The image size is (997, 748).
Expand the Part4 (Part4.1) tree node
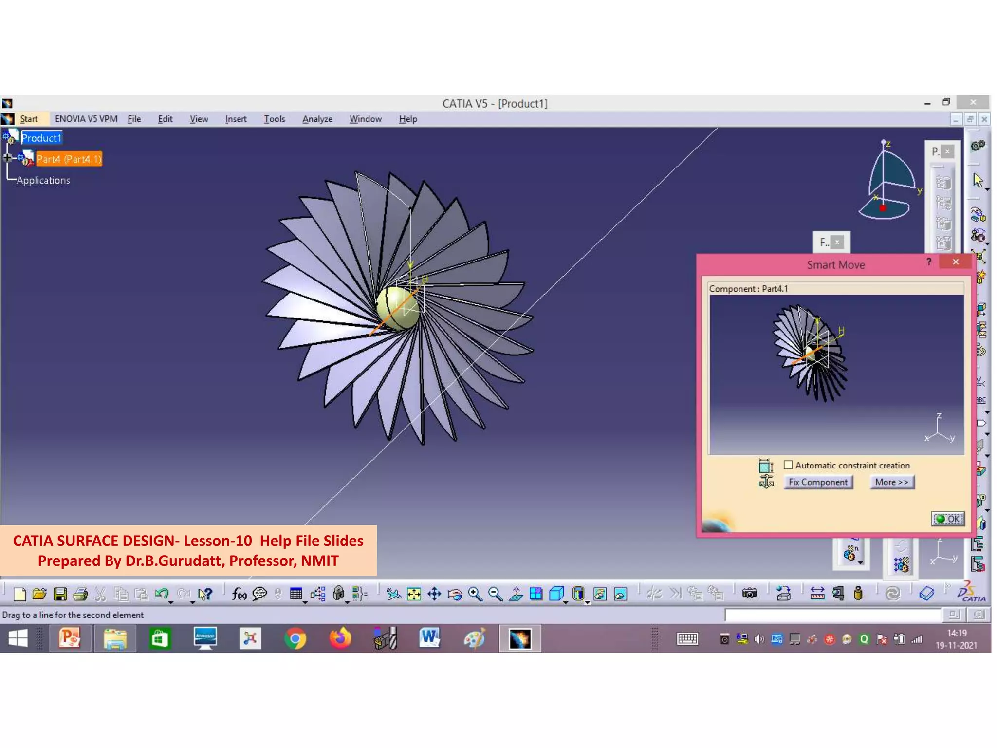[x=7, y=157]
